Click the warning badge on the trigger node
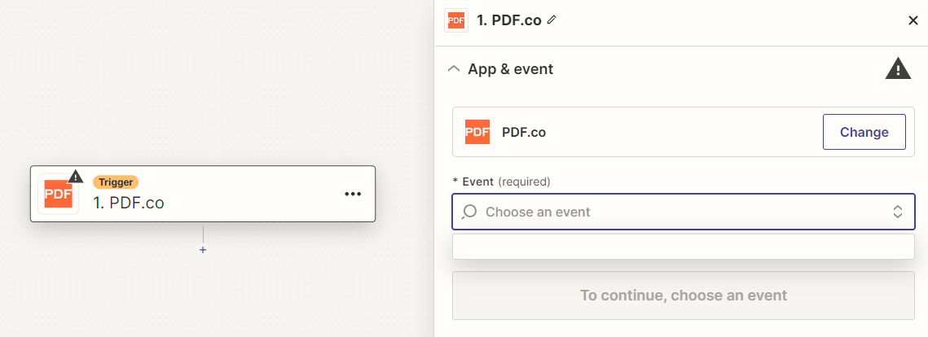The width and height of the screenshot is (928, 337). 76,176
